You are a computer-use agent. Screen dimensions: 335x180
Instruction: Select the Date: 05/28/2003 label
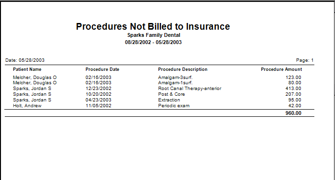(25, 60)
